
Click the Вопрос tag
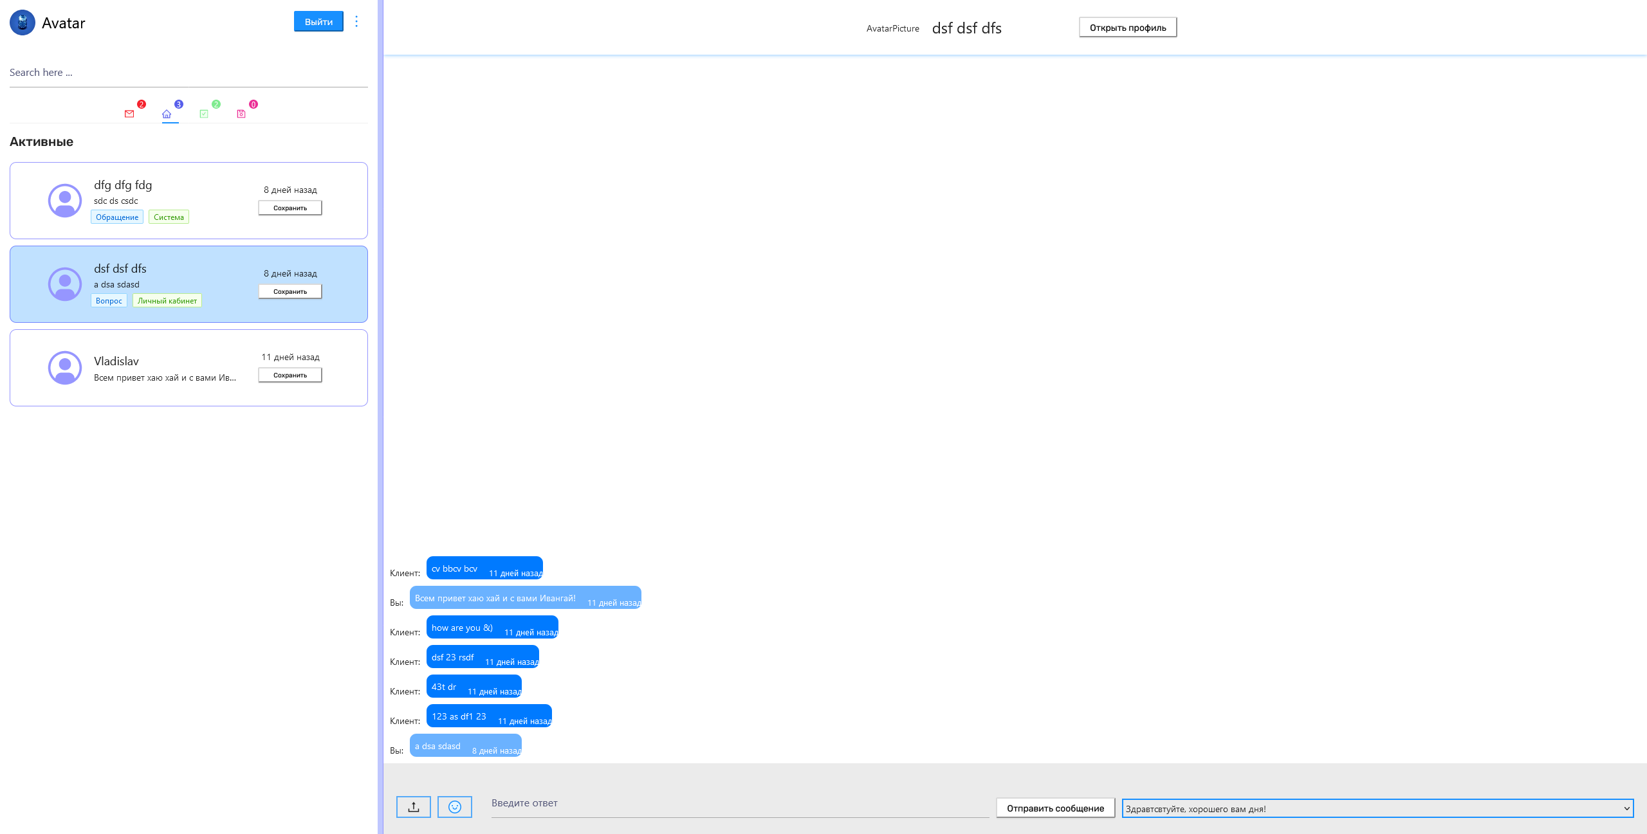click(109, 301)
